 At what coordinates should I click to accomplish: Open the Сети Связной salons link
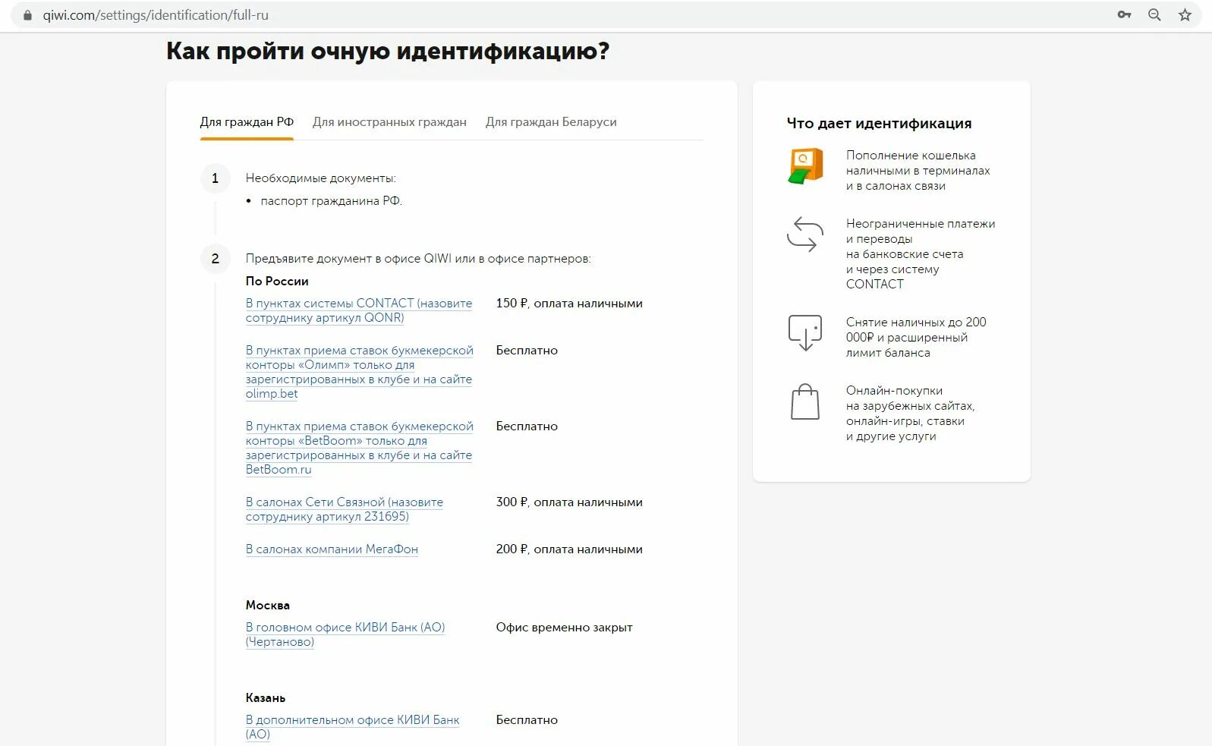pos(345,509)
